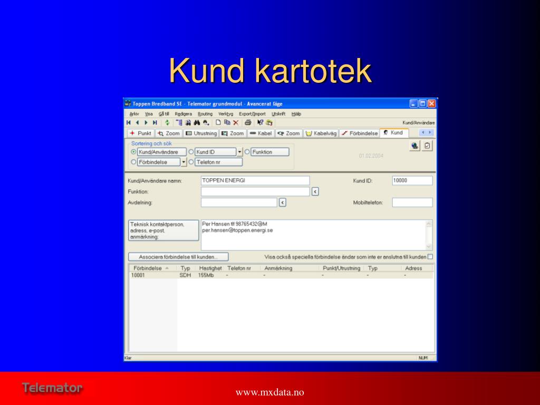Click the Kund ID input field
This screenshot has width=540, height=405.
click(412, 180)
